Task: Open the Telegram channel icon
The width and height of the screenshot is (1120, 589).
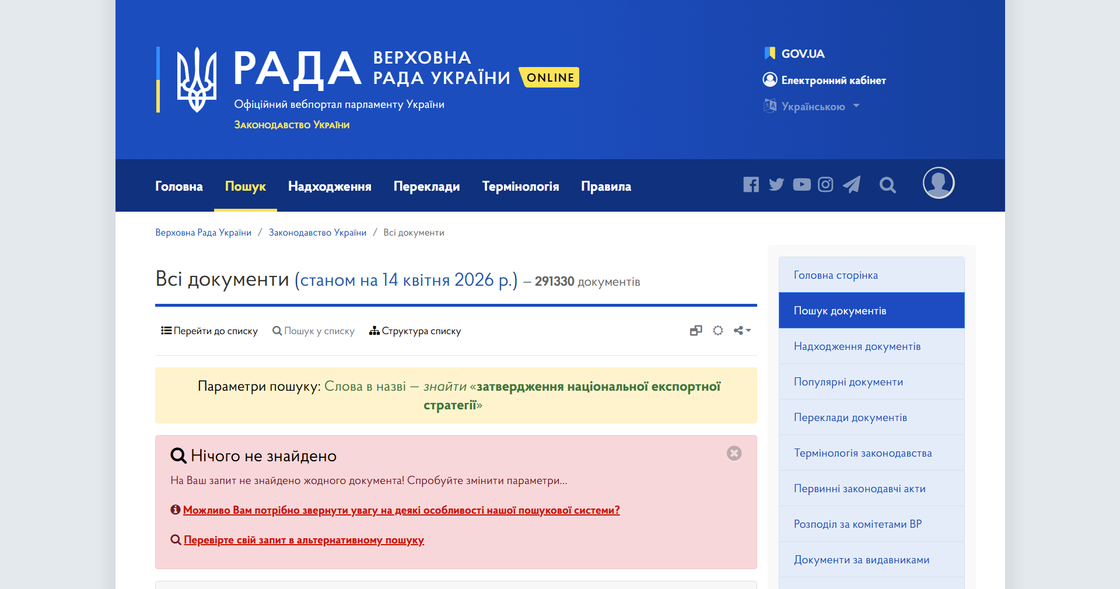Action: coord(852,185)
